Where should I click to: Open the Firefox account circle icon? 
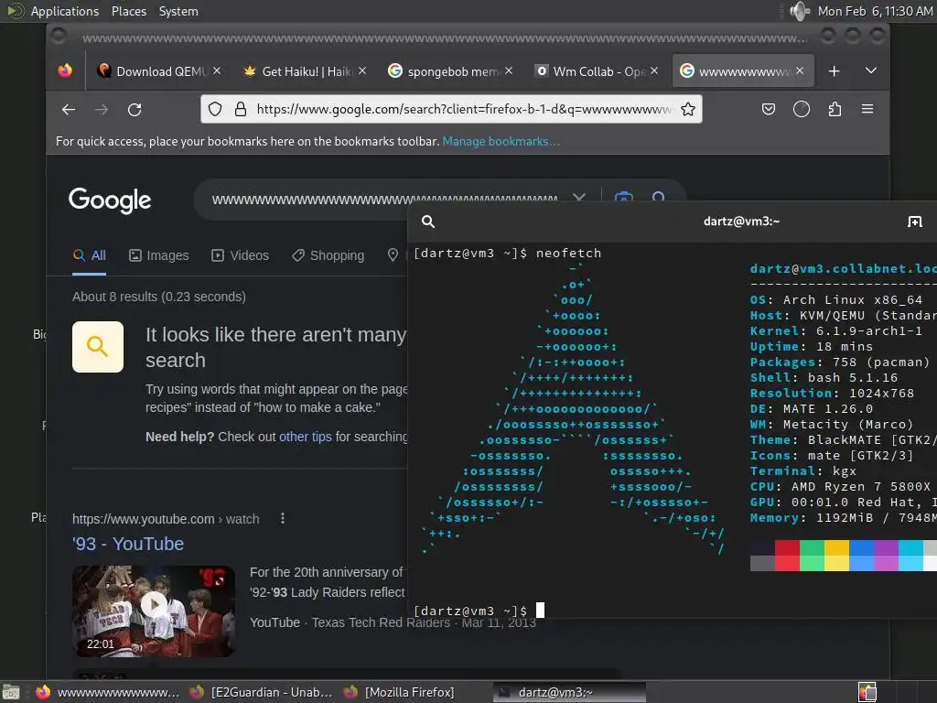pyautogui.click(x=802, y=109)
